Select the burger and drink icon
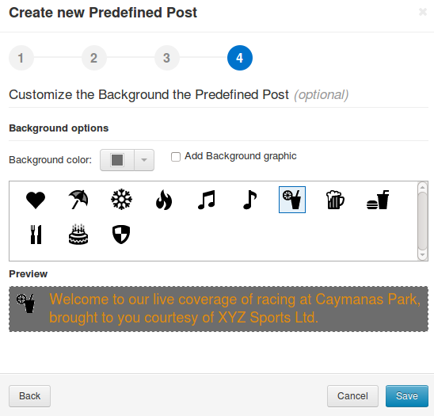 [378, 200]
